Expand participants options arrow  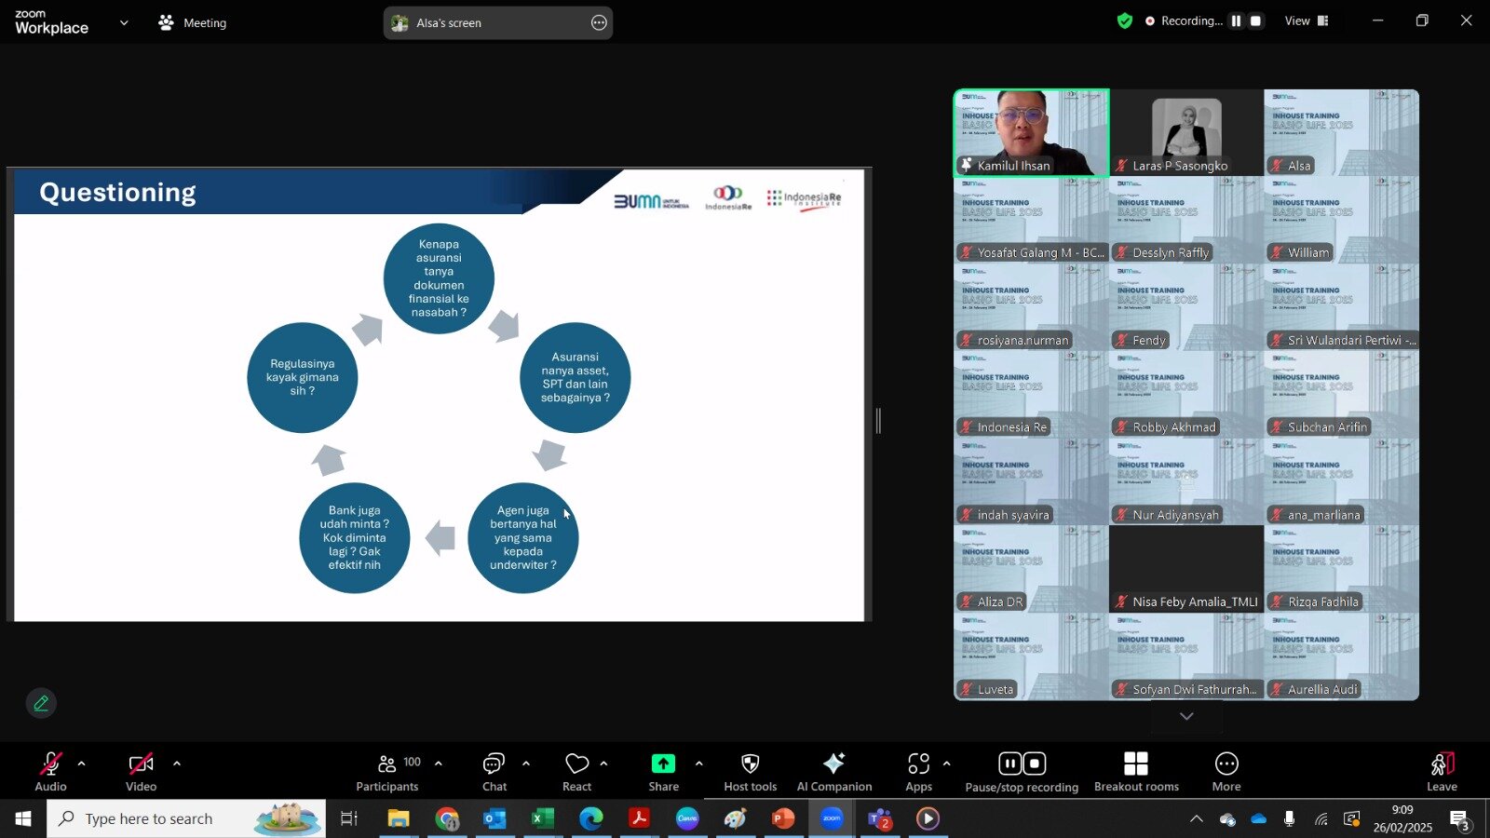(438, 764)
